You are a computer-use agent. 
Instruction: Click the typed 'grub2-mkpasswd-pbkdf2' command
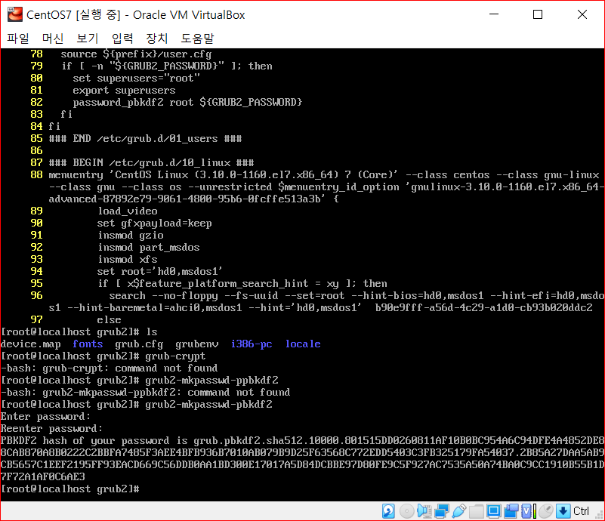tap(208, 404)
